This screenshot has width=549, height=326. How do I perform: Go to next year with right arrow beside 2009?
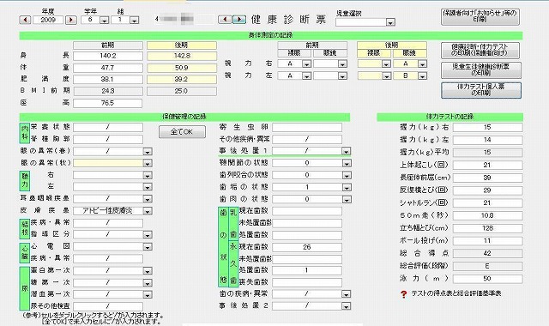click(x=71, y=20)
